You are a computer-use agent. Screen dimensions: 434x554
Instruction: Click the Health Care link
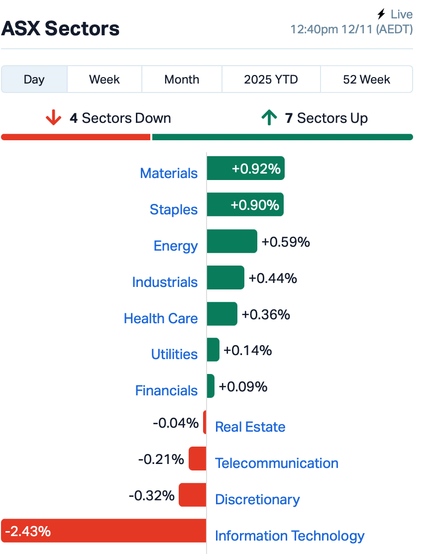pyautogui.click(x=161, y=318)
